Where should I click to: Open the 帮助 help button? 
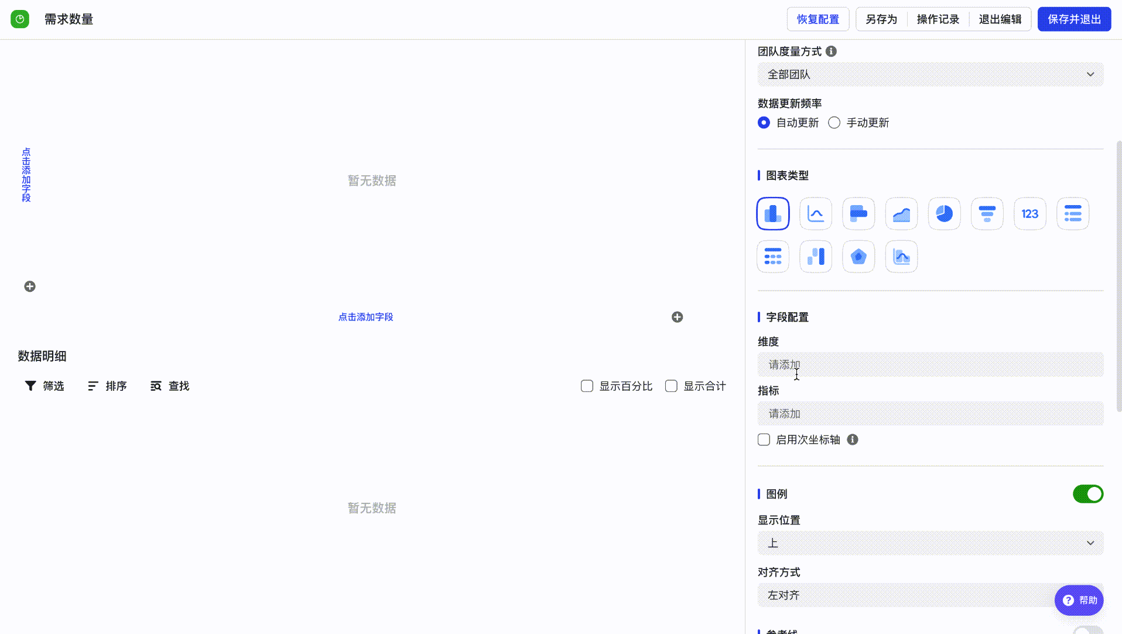pos(1079,601)
